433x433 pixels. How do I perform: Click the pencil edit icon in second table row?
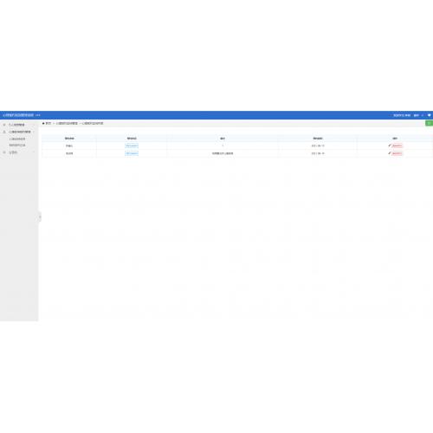pyautogui.click(x=389, y=153)
